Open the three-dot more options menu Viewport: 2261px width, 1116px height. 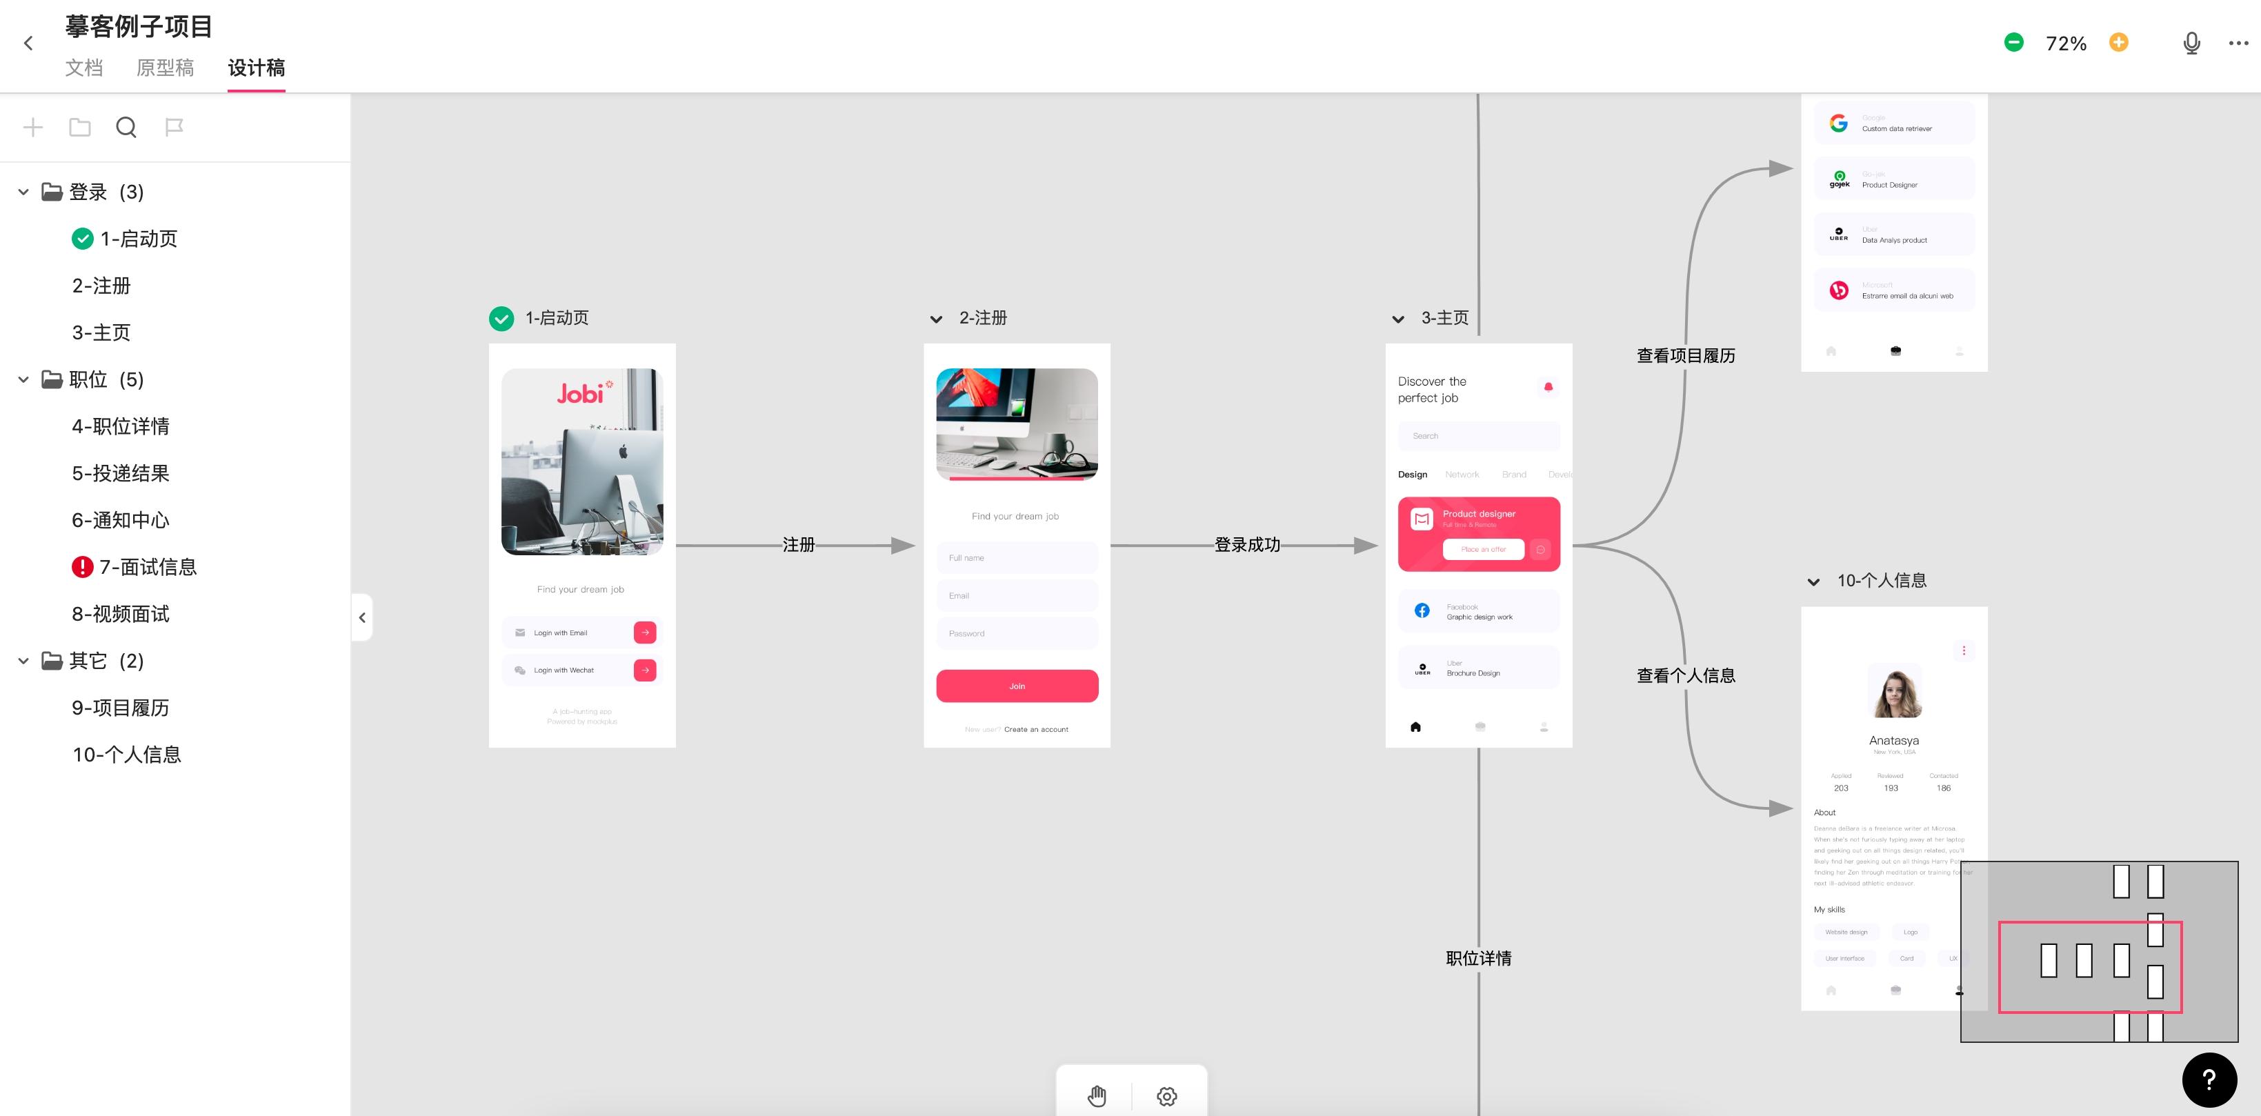coord(2239,43)
